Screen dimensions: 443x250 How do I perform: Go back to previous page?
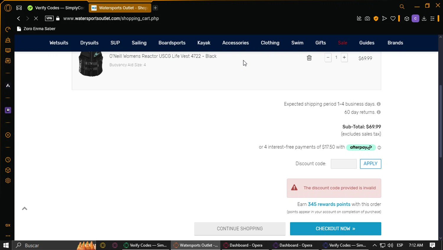[19, 19]
